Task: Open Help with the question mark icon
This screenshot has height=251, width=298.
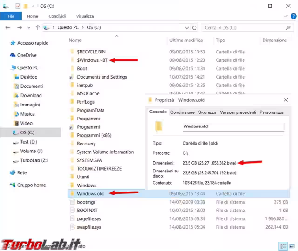Action: tap(293, 16)
